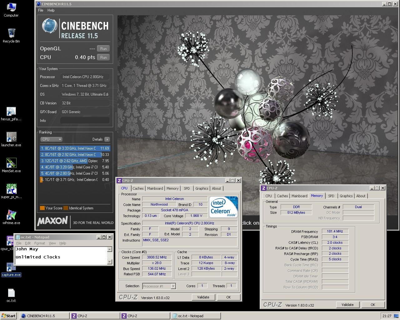
Task: Open the Recycle Bin icon
Action: [x=11, y=36]
